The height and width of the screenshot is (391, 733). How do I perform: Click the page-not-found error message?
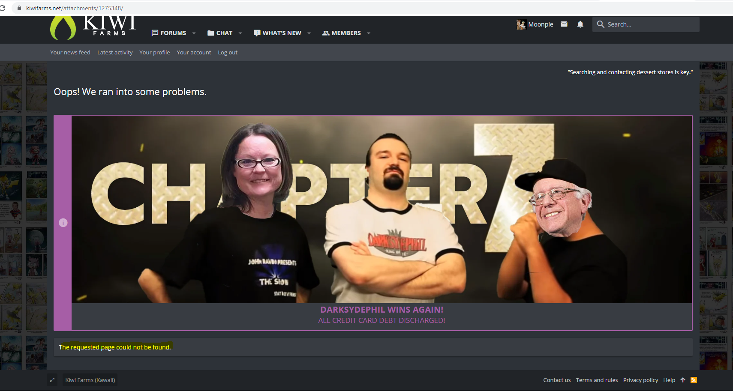pyautogui.click(x=115, y=347)
